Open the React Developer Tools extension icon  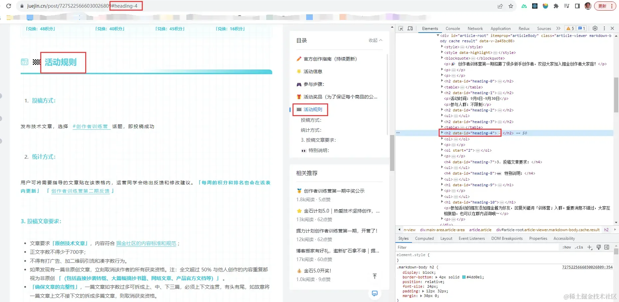[x=535, y=6]
